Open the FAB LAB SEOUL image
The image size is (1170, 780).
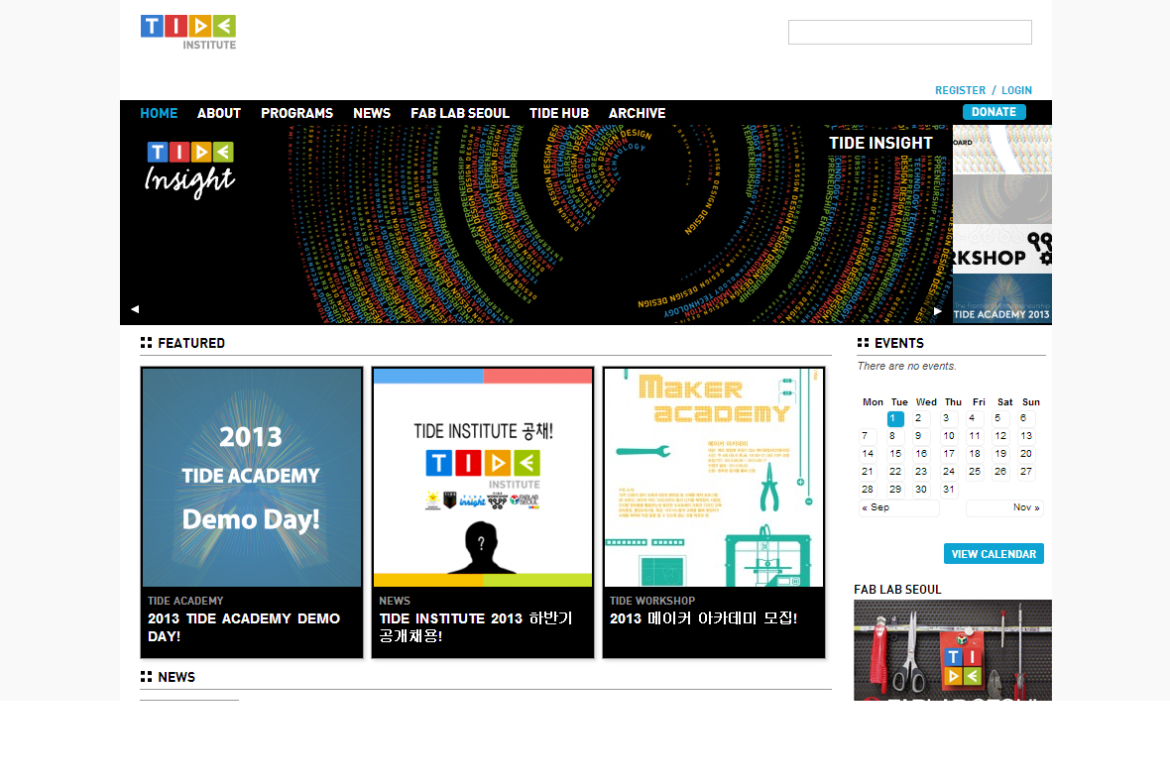coord(953,650)
